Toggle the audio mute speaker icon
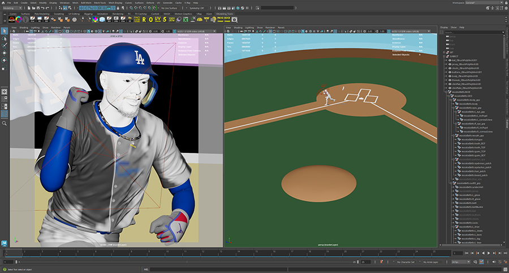Image resolution: width=509 pixels, height=273 pixels. (x=494, y=262)
